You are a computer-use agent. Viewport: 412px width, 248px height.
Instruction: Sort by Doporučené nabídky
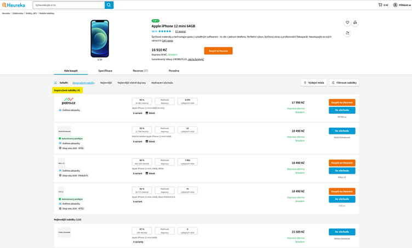tap(84, 83)
